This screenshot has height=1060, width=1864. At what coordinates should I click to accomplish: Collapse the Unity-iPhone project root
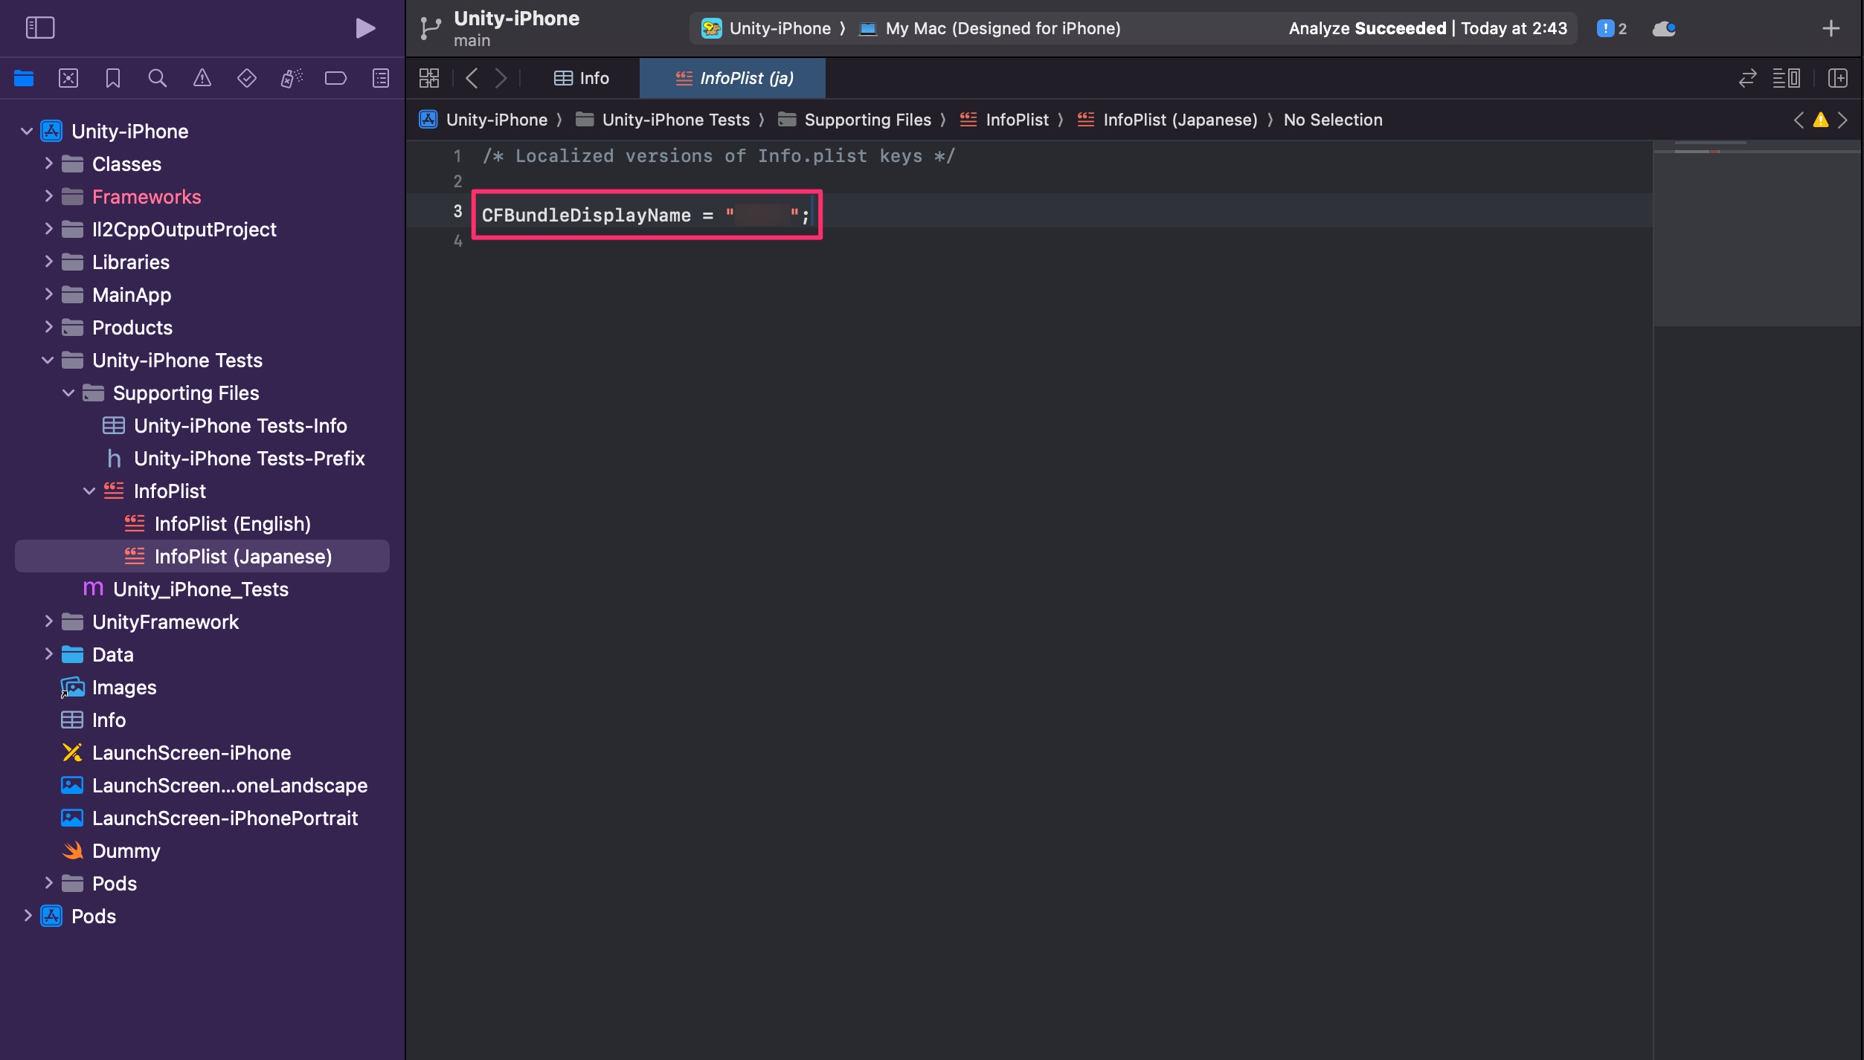click(27, 132)
